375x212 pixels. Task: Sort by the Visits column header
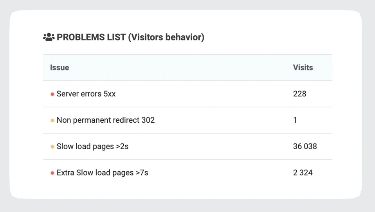point(303,67)
